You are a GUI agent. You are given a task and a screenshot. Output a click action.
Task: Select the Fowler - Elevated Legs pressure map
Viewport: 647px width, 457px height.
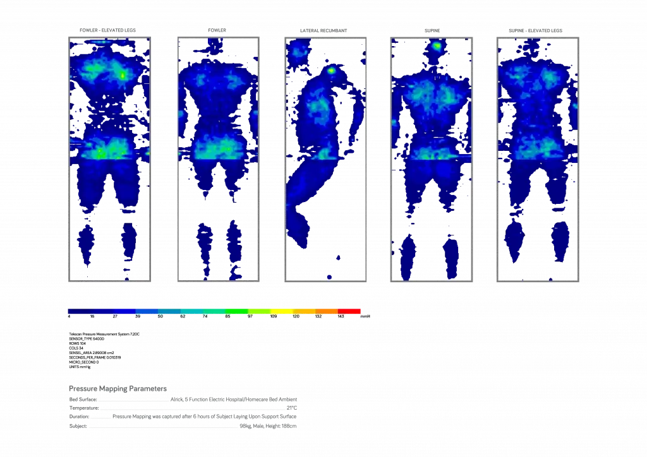[x=110, y=160]
